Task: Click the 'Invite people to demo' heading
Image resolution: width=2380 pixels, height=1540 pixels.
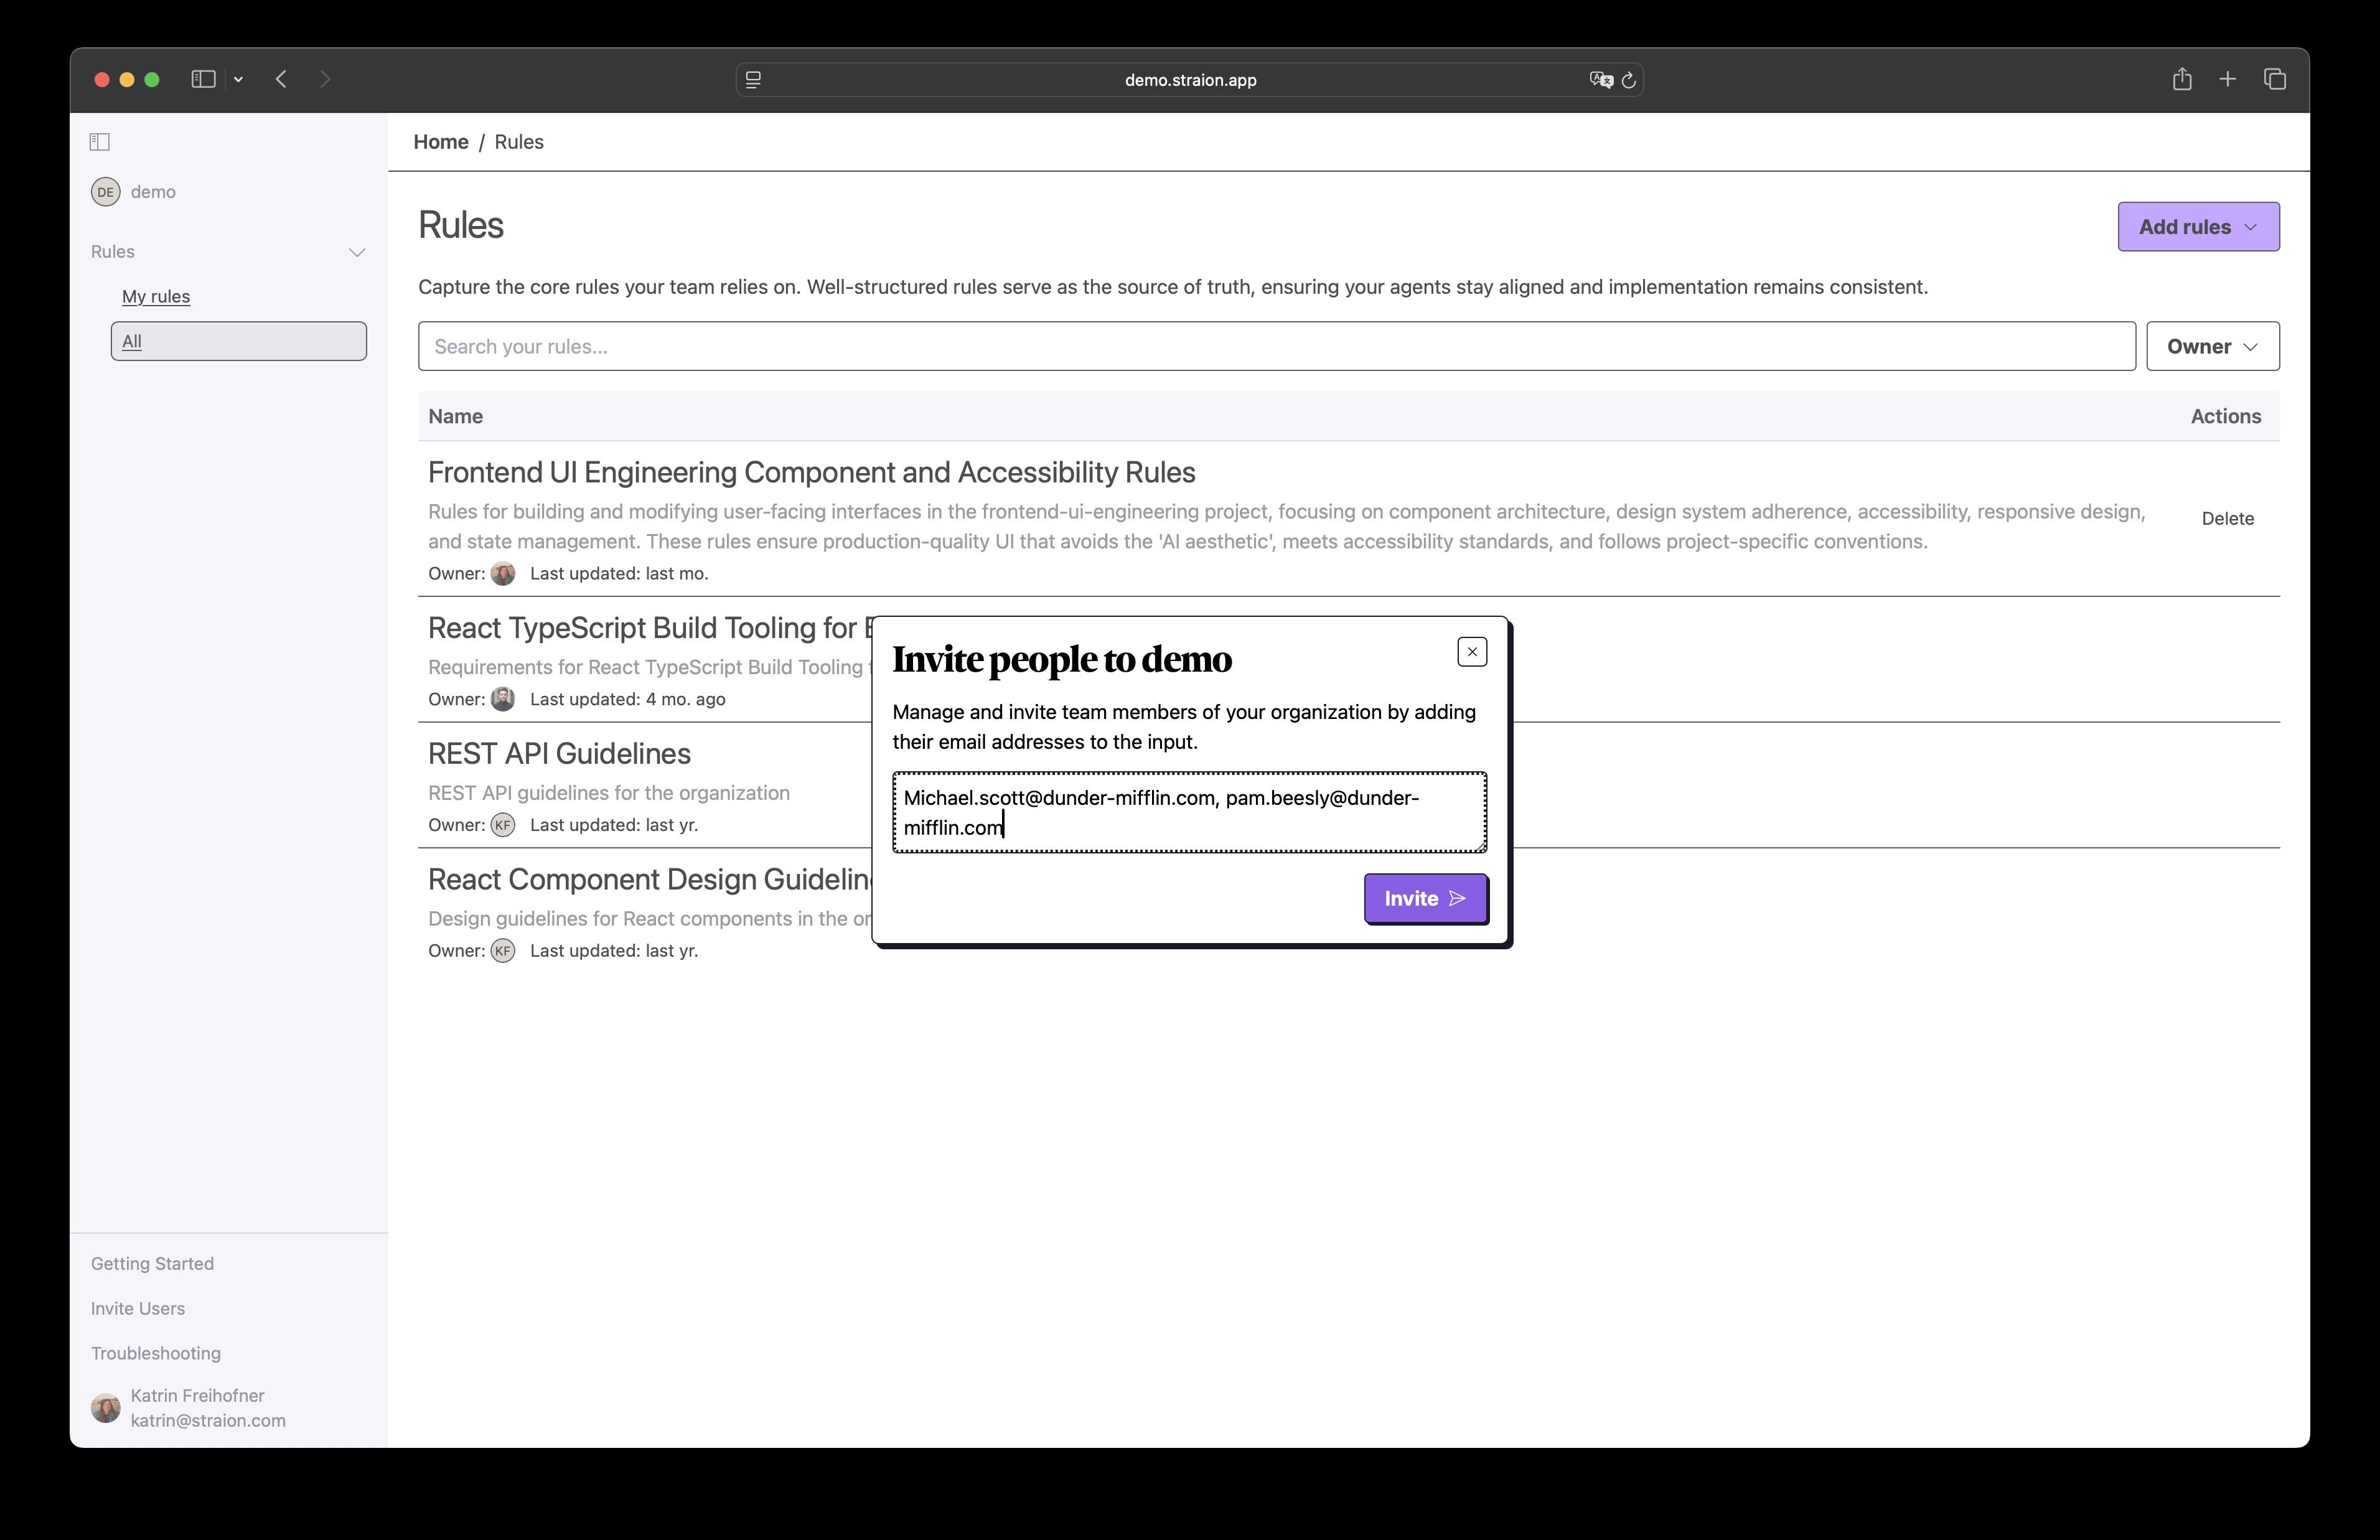Action: 1062,659
